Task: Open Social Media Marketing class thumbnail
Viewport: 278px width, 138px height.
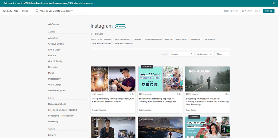Action: (160, 79)
